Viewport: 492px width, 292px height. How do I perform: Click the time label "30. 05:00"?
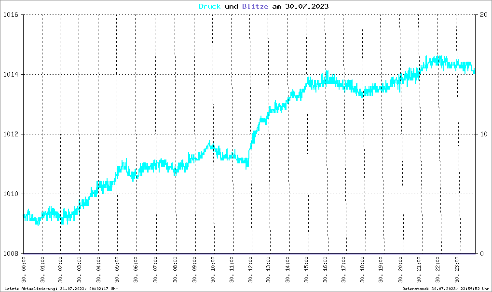[117, 269]
